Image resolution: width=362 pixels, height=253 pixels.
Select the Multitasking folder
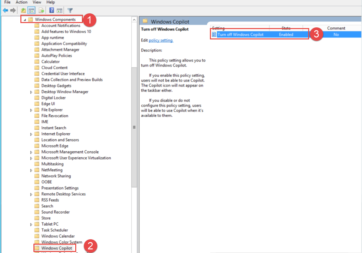[52, 164]
